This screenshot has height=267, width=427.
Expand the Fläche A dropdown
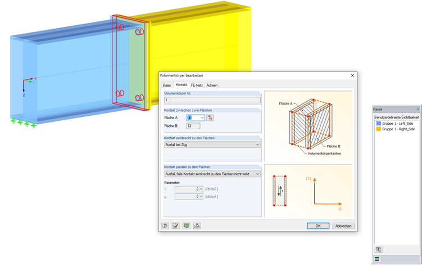[202, 117]
